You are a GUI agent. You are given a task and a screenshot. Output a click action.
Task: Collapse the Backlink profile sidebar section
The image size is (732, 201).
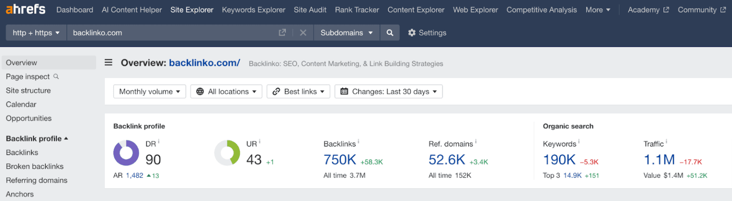coord(37,139)
